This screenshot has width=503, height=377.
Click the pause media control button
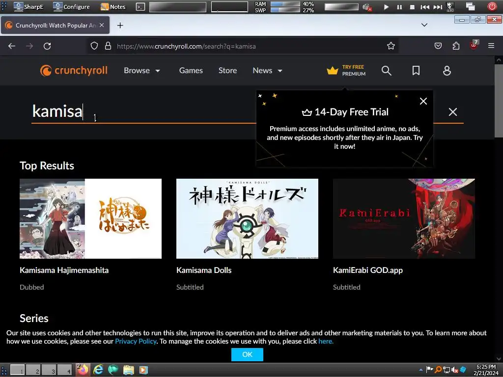399,7
